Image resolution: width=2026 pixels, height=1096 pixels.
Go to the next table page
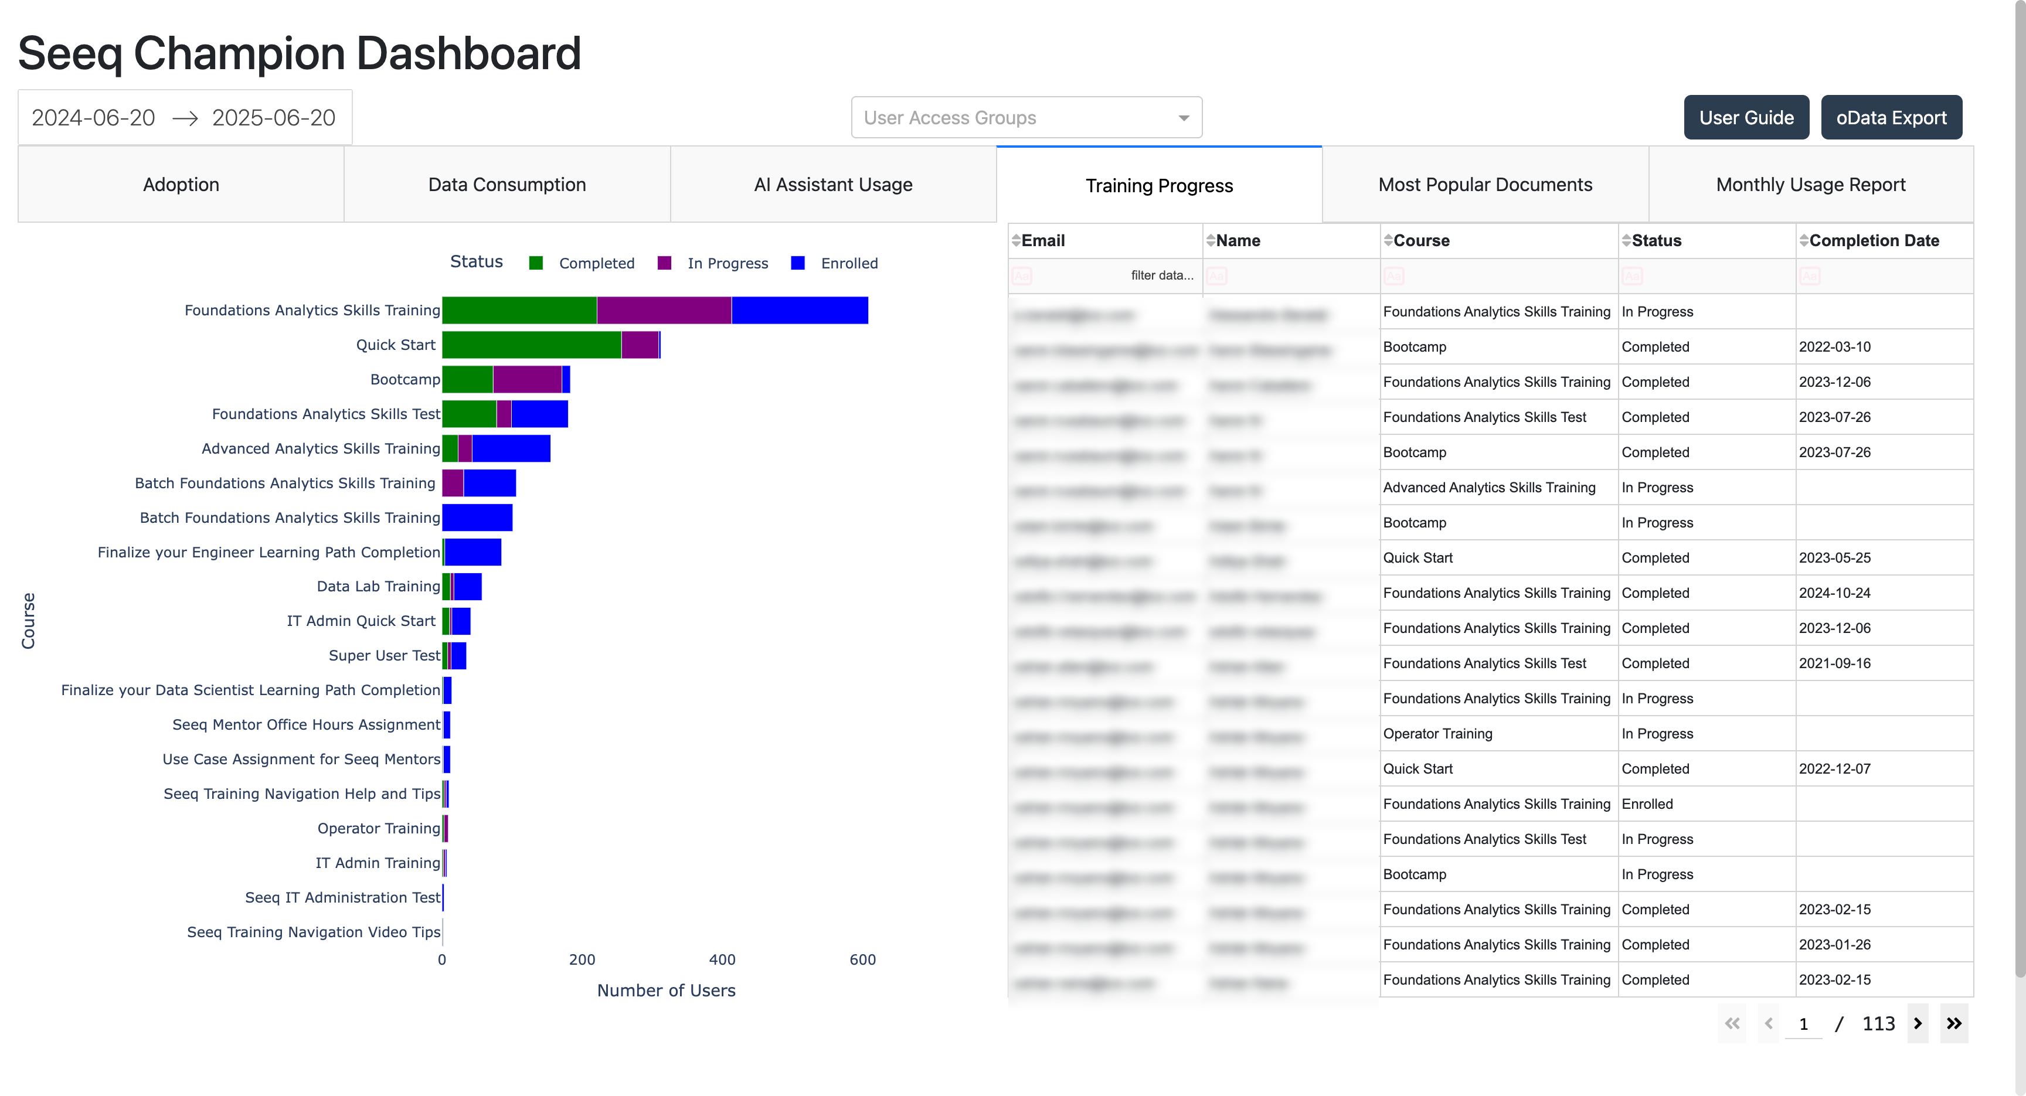point(1918,1023)
